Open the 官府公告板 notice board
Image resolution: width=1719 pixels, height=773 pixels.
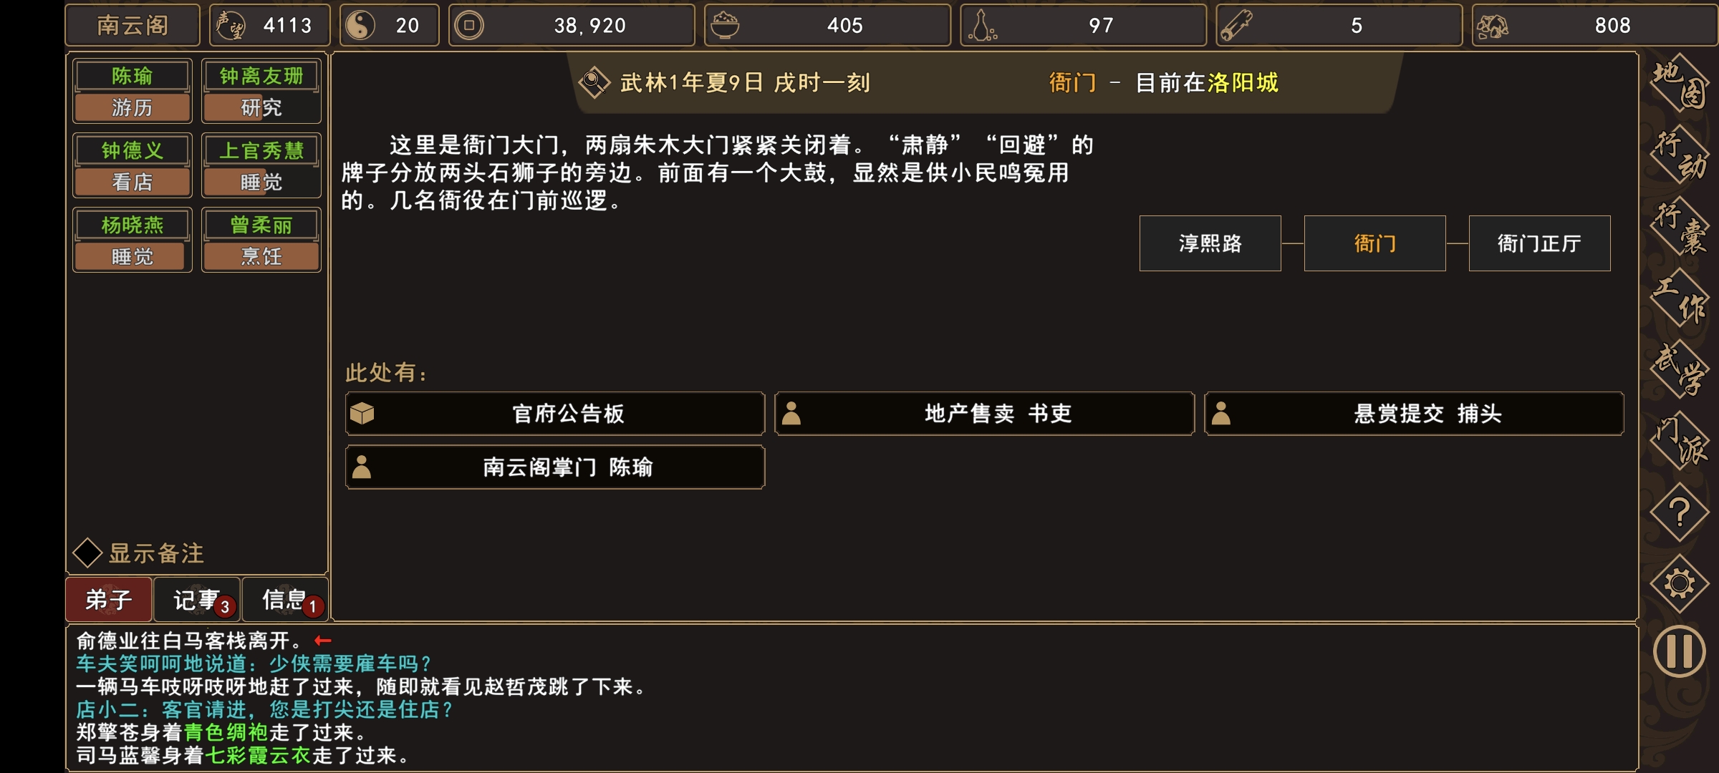(x=555, y=414)
